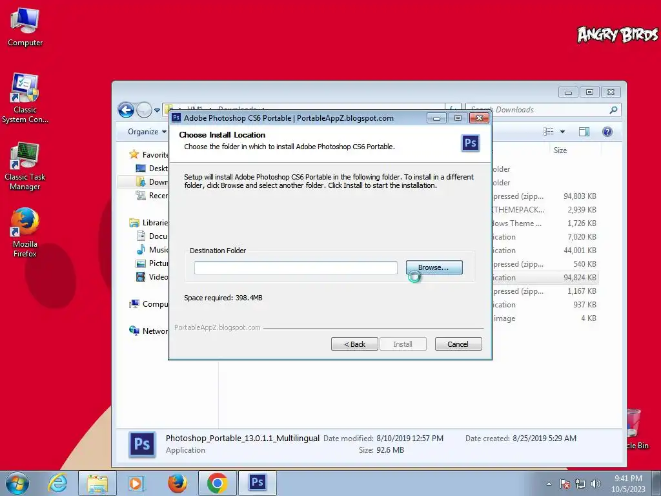661x496 pixels.
Task: Click the Ps thumbnail in Explorer details pane
Action: (x=142, y=444)
